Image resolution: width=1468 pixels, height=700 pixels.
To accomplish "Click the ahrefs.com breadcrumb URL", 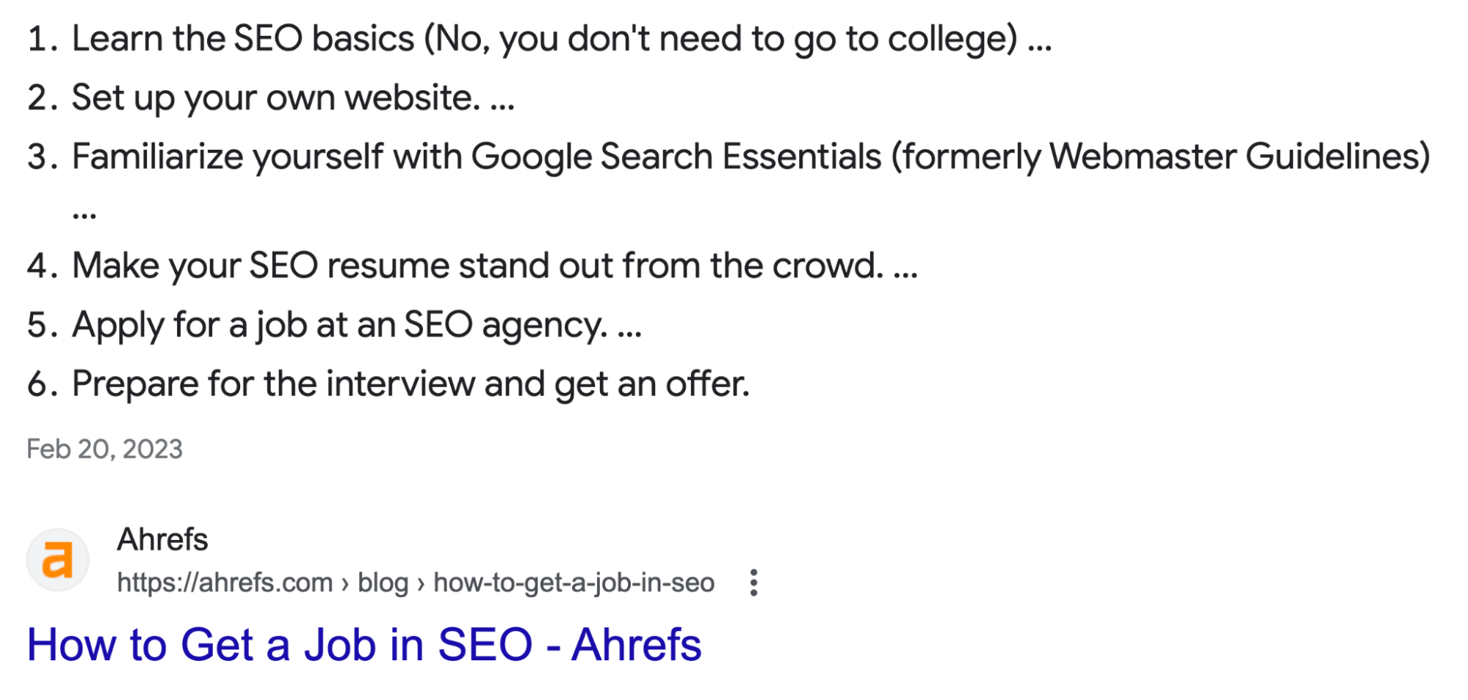I will click(223, 582).
